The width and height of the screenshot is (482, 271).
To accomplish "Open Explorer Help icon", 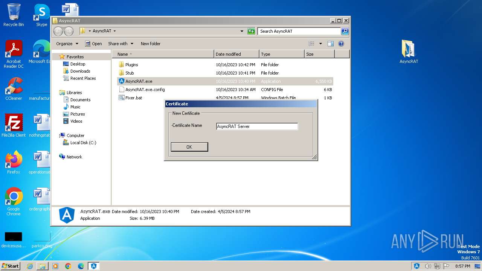I will (341, 44).
